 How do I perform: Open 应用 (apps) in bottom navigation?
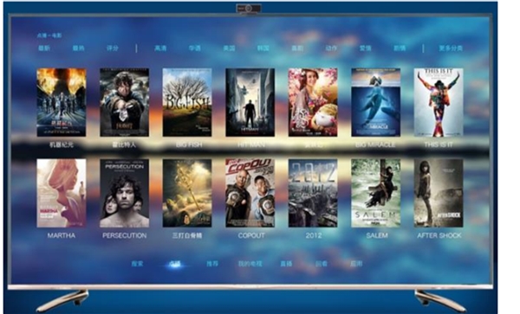[356, 264]
